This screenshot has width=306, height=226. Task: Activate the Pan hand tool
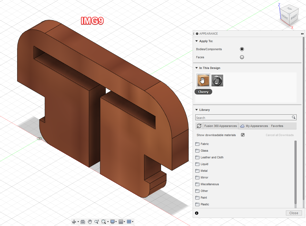90,222
